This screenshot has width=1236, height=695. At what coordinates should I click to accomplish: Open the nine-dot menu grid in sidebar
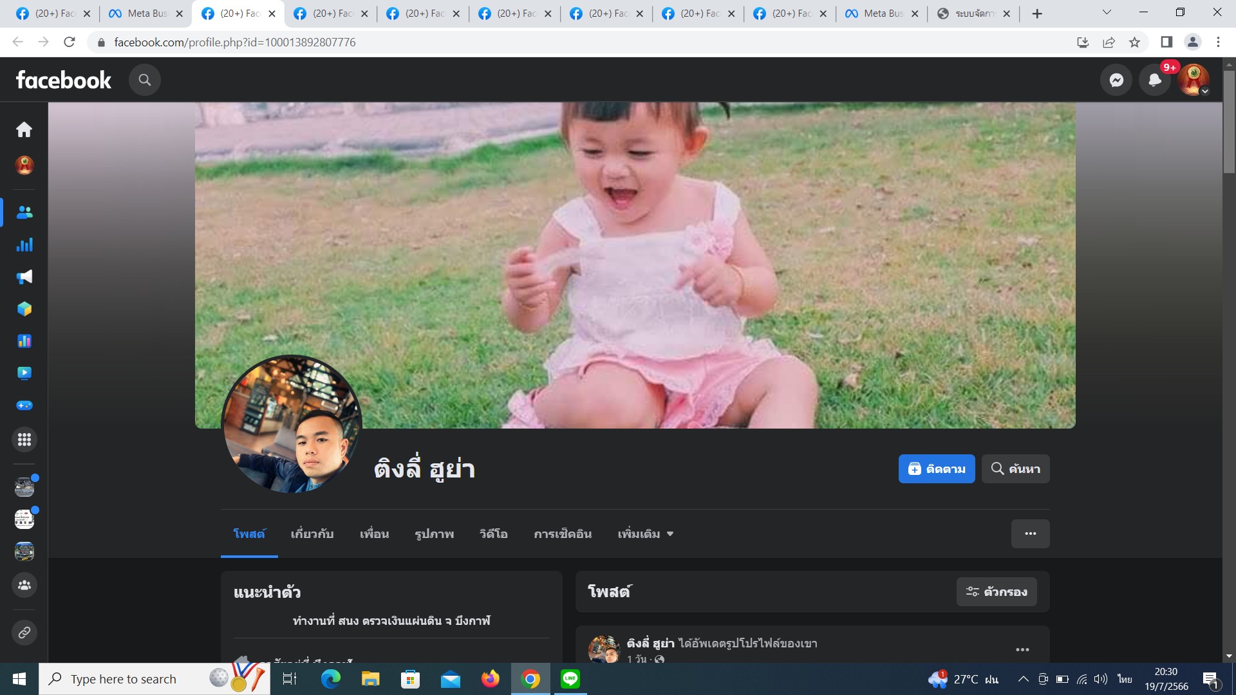click(x=24, y=440)
